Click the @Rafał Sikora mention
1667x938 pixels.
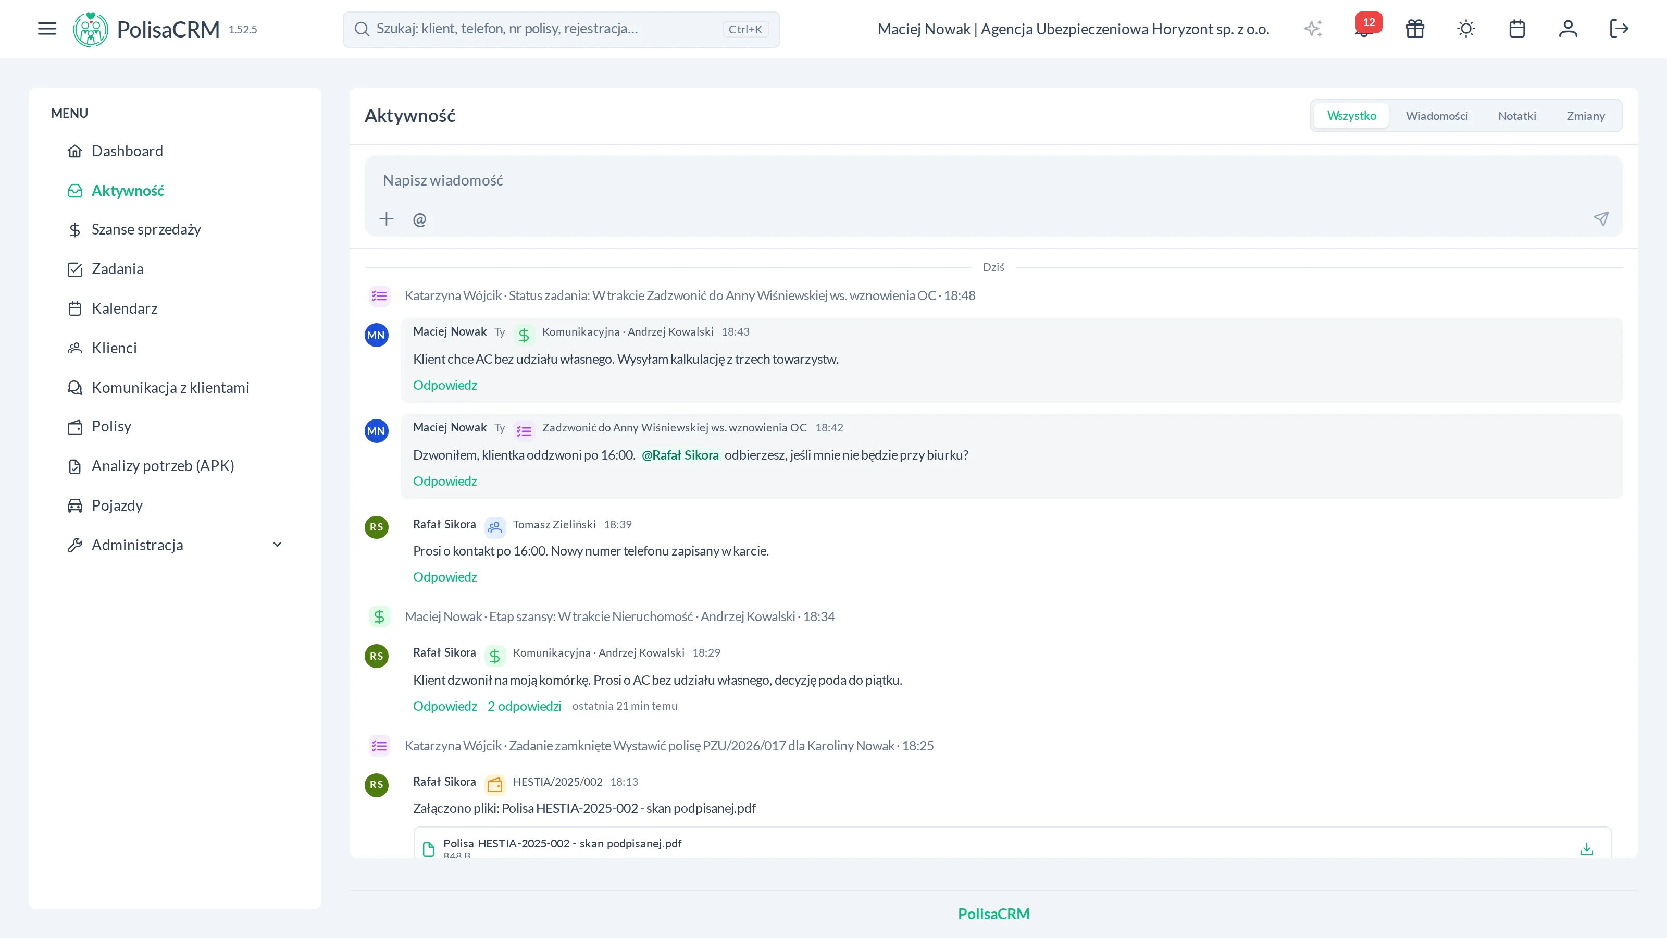tap(679, 455)
